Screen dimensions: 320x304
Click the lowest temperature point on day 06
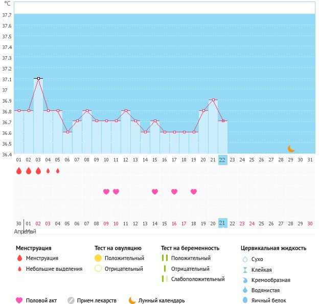pos(67,132)
